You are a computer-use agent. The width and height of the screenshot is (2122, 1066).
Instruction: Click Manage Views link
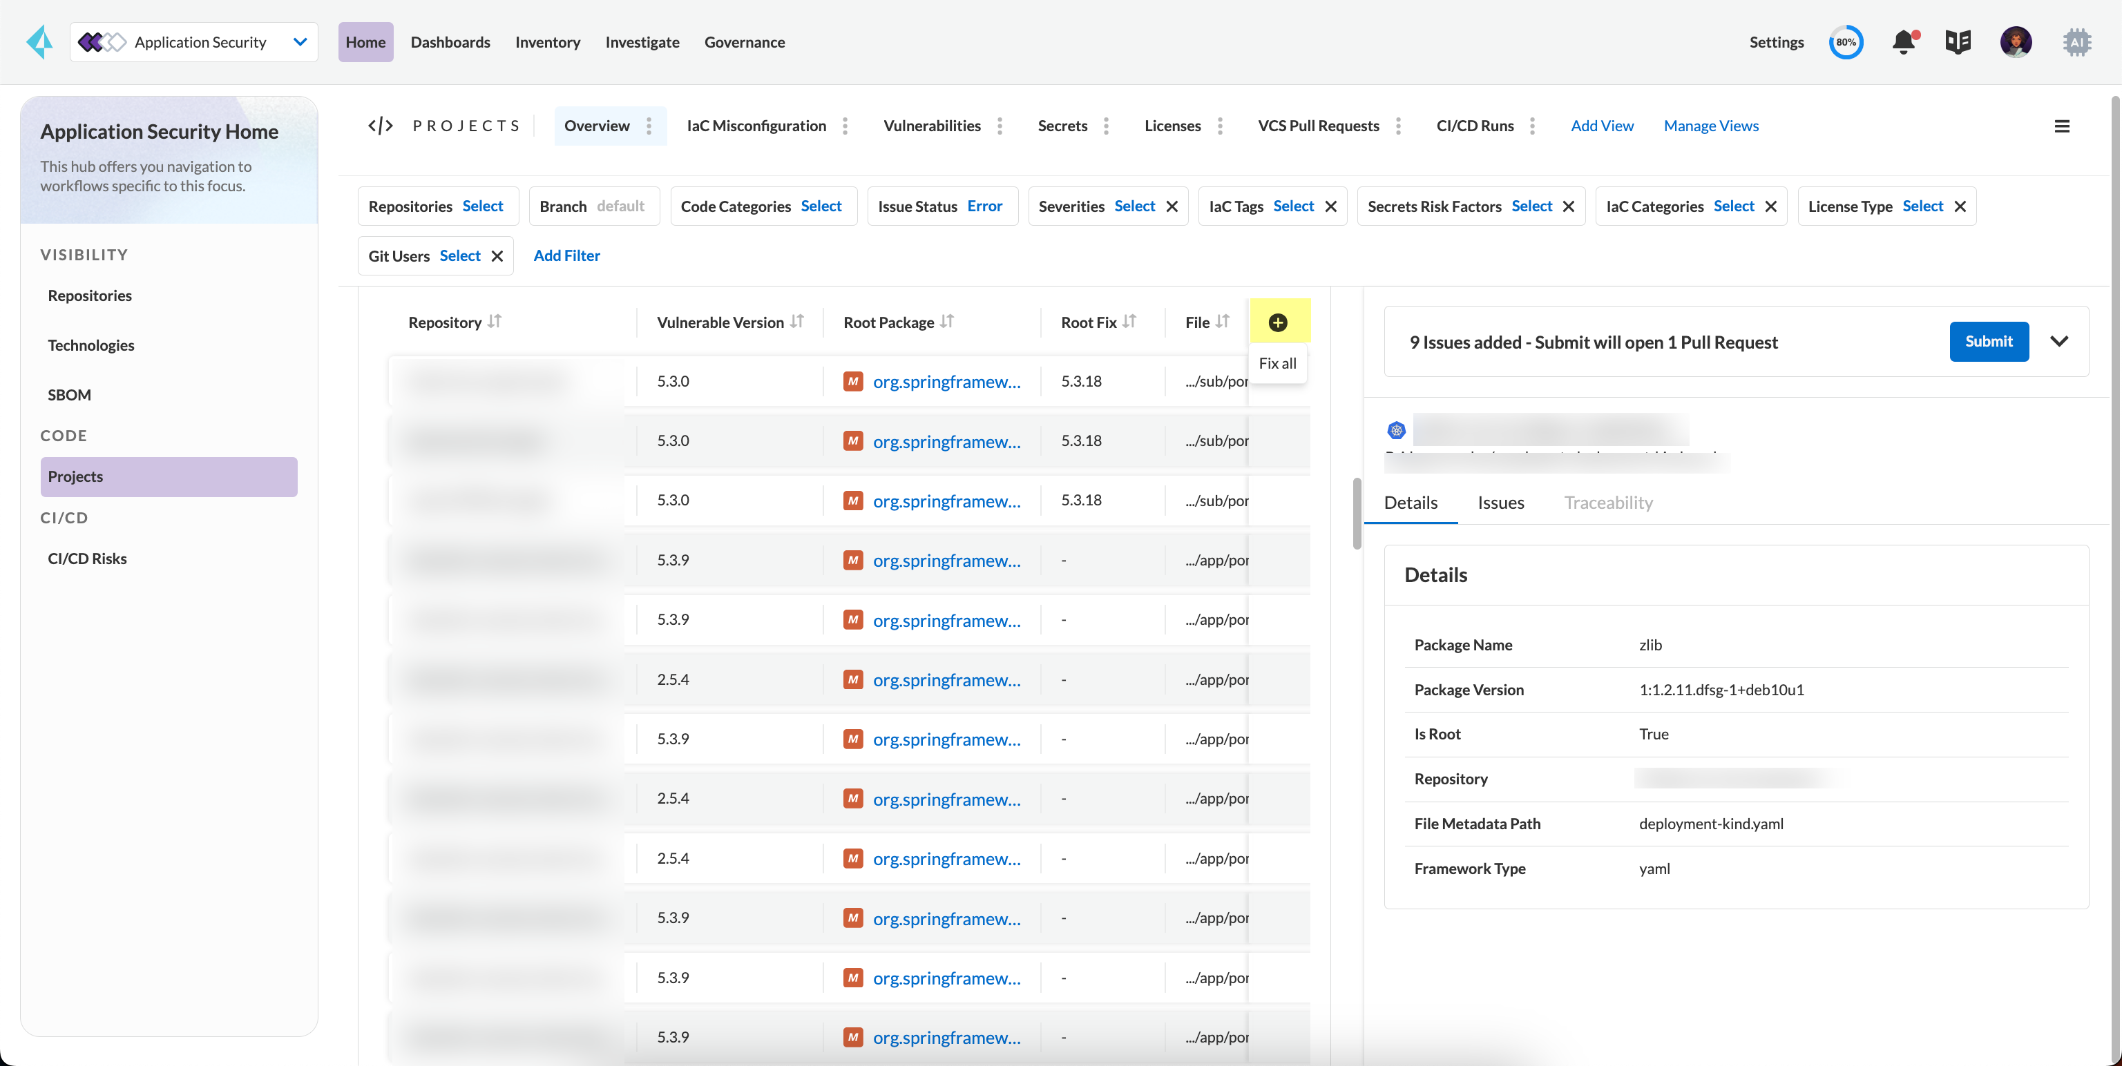tap(1711, 126)
